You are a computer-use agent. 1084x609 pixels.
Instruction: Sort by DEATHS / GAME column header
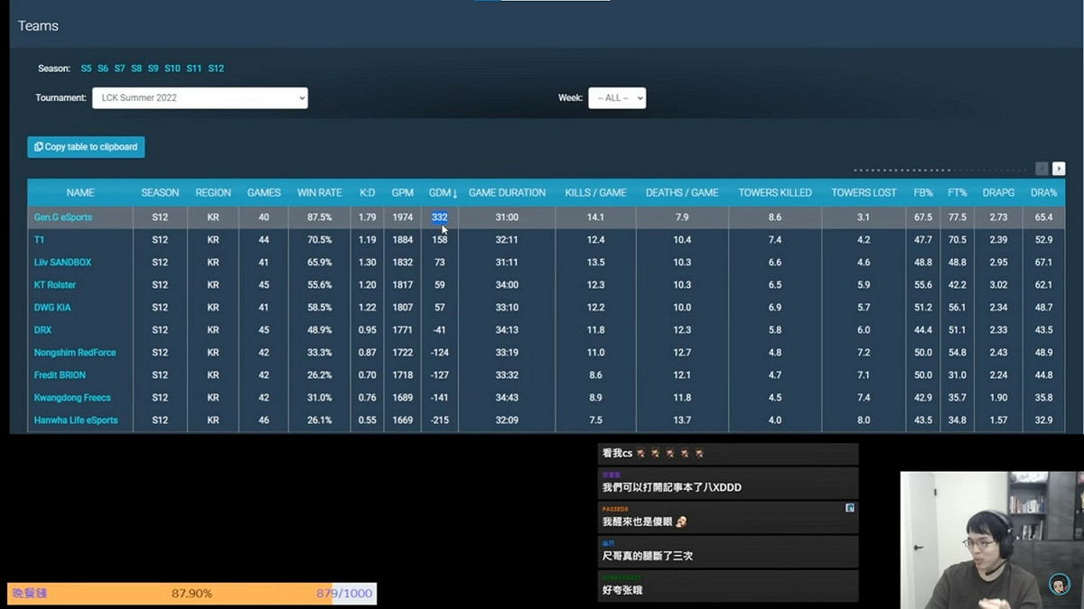(682, 193)
